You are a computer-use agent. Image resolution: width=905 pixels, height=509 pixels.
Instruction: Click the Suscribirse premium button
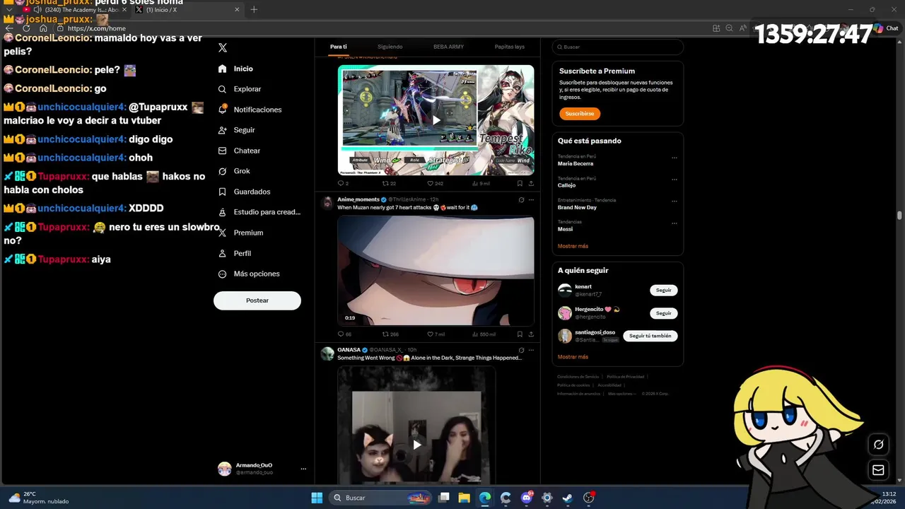click(x=580, y=113)
